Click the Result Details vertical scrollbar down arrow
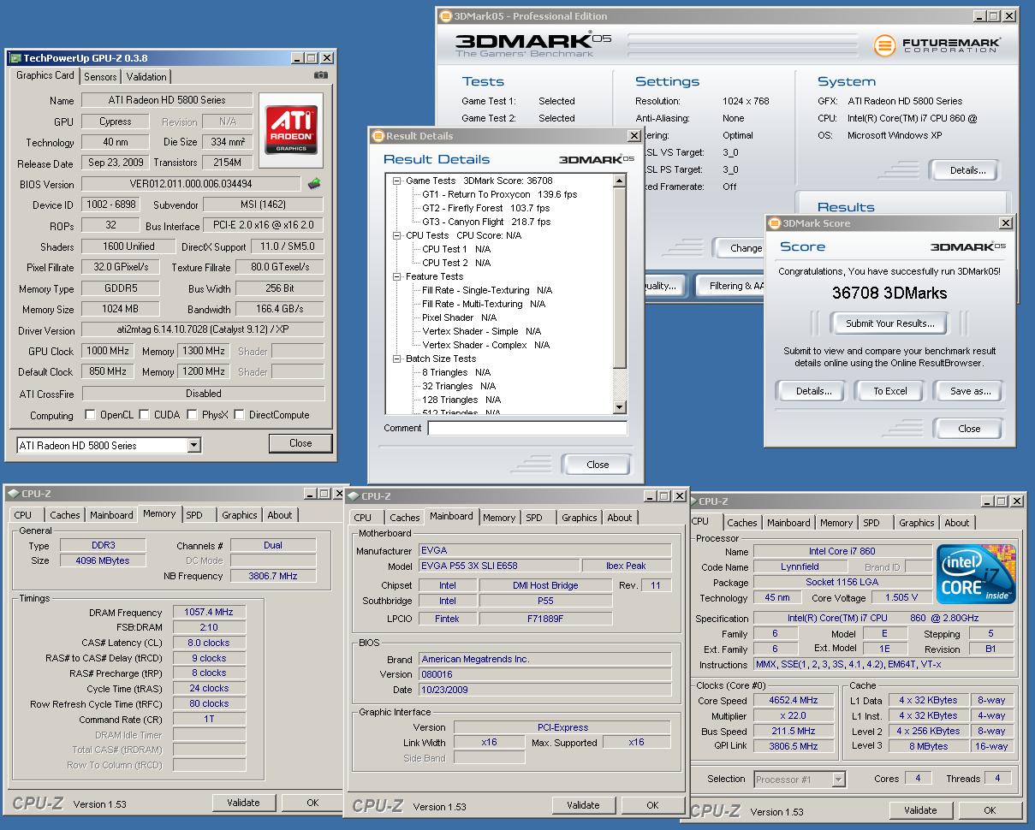1035x830 pixels. click(621, 406)
